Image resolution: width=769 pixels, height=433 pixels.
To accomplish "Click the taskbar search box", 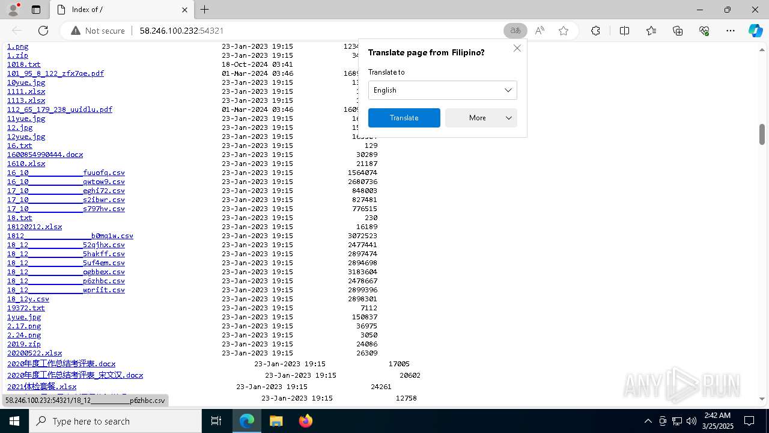I will pos(115,421).
